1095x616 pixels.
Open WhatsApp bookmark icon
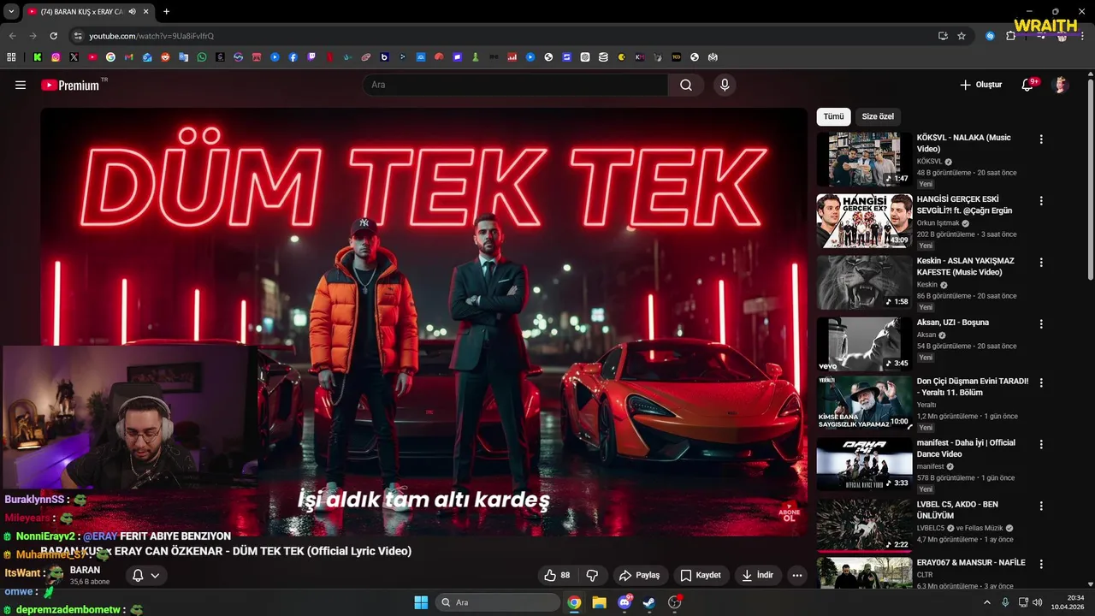pos(202,57)
